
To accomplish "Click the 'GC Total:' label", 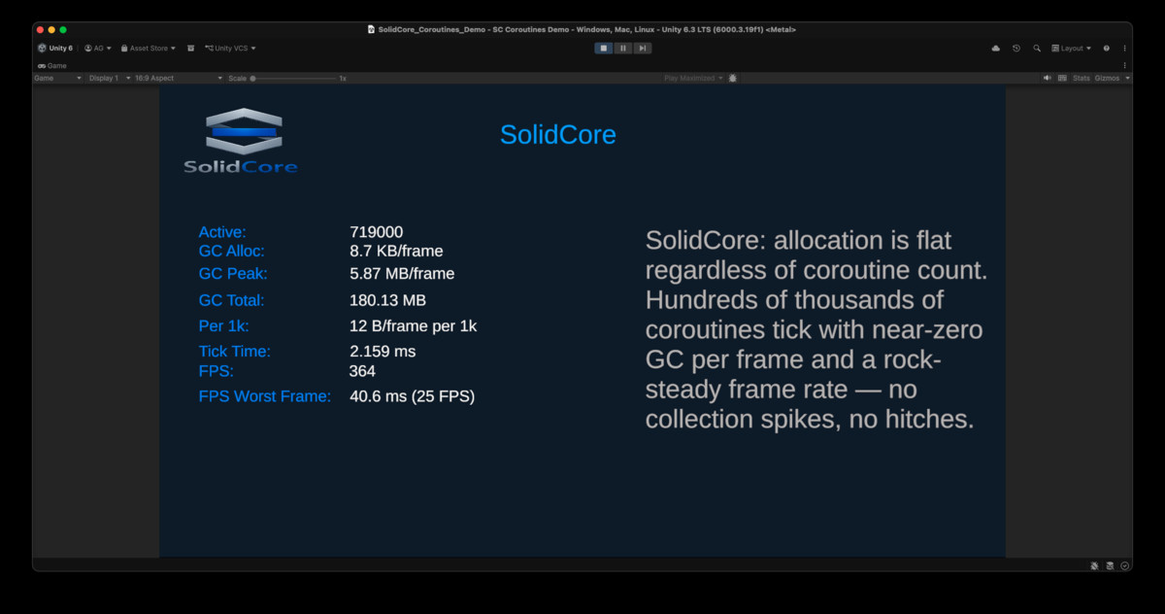I will [x=231, y=301].
